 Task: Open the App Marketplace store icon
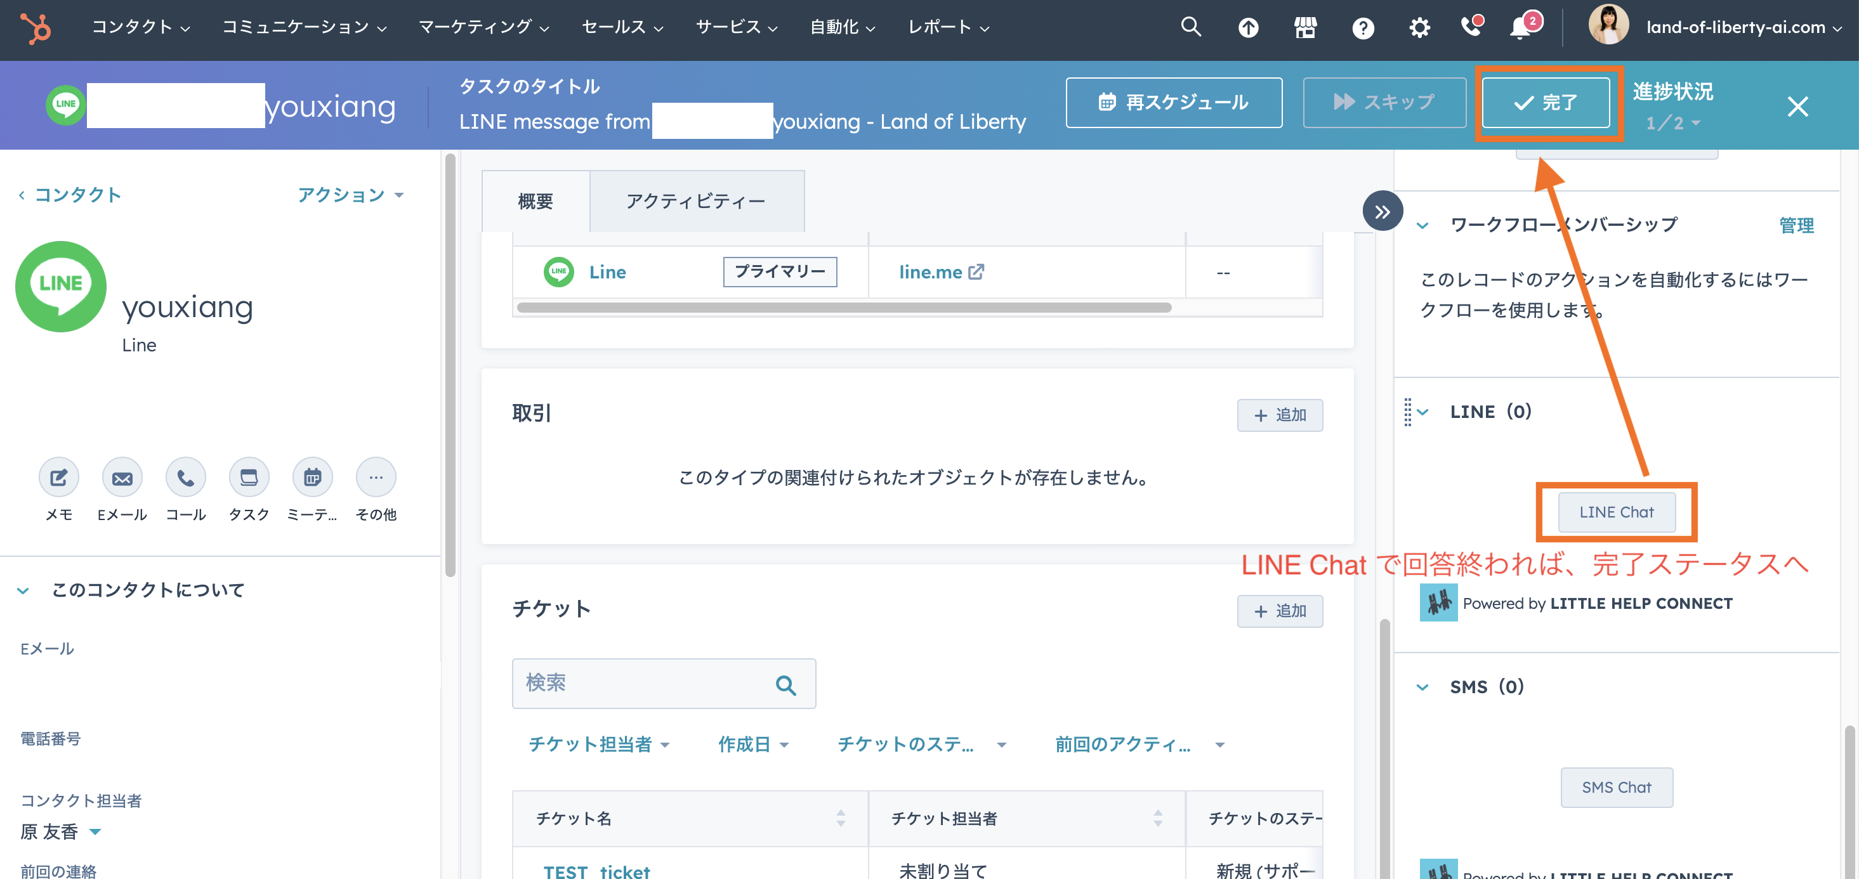[1306, 27]
